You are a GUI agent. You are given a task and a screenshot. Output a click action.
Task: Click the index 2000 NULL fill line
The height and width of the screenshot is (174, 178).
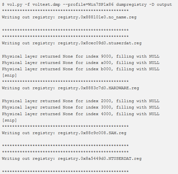81,101
